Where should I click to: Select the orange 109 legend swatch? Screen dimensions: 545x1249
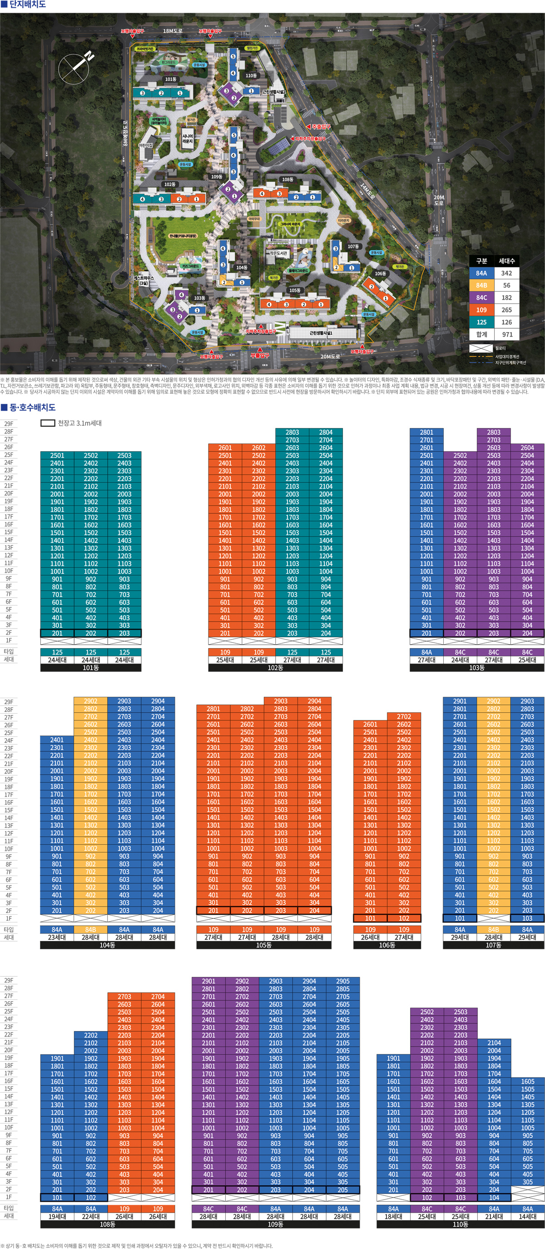pyautogui.click(x=481, y=310)
